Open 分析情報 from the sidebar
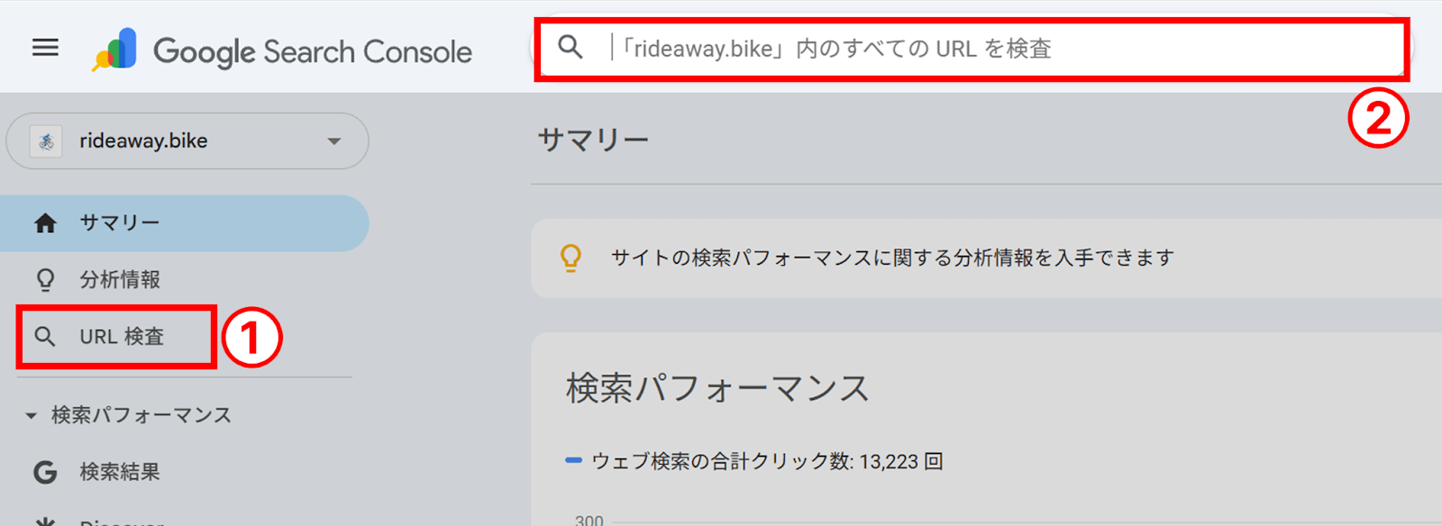Viewport: 1442px width, 526px height. [120, 280]
